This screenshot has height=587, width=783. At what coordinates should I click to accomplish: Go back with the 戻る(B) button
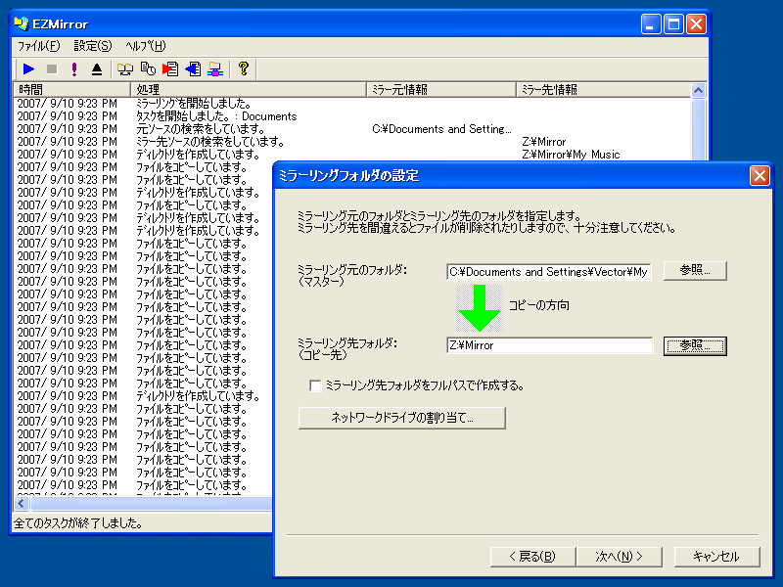coord(532,557)
